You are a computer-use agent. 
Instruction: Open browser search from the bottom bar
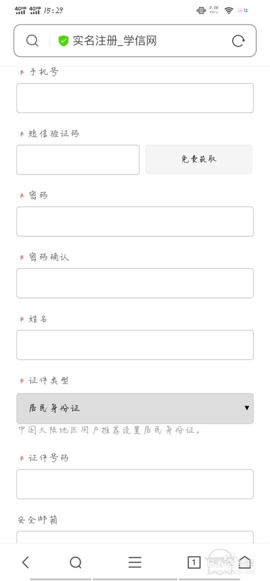click(x=75, y=562)
